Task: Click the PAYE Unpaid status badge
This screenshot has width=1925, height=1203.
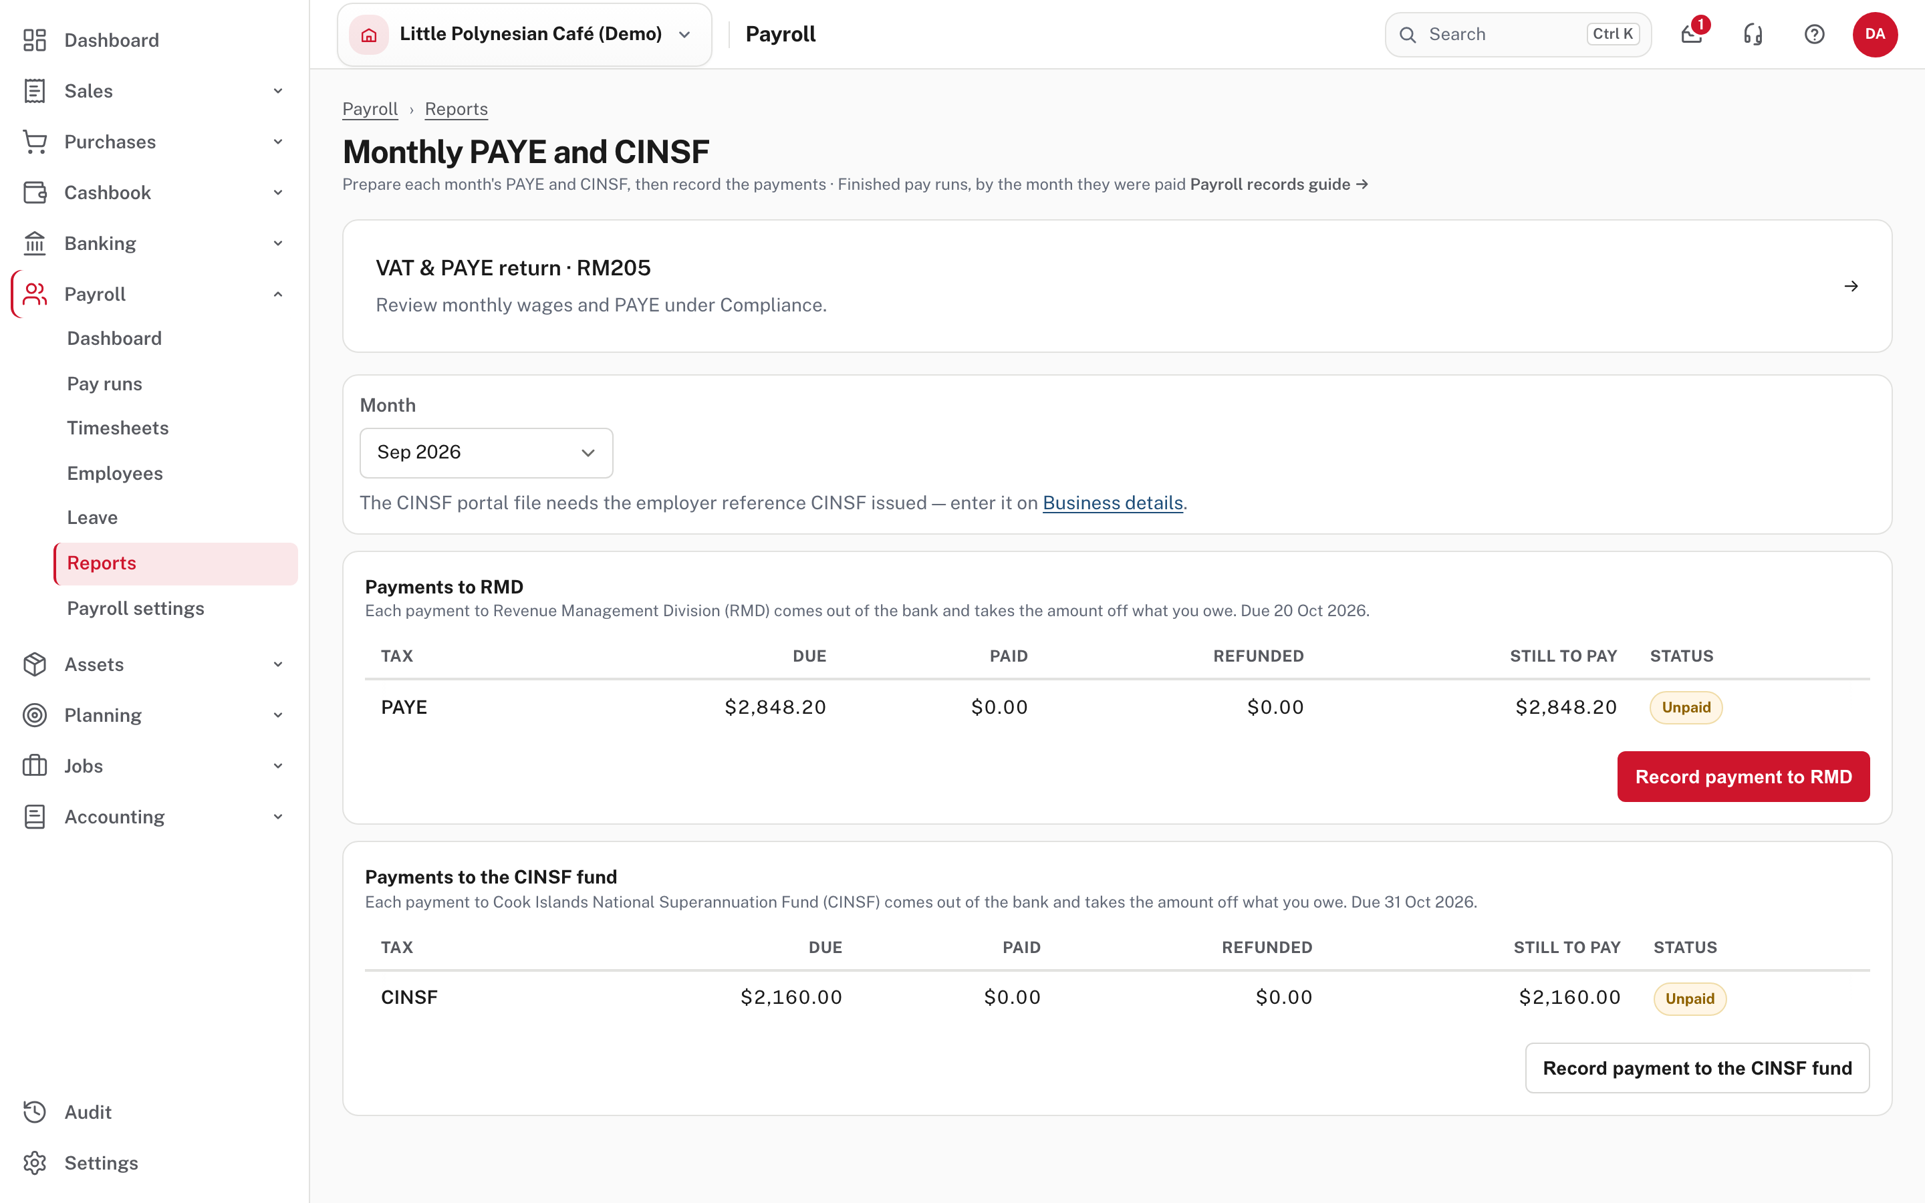Action: 1686,707
